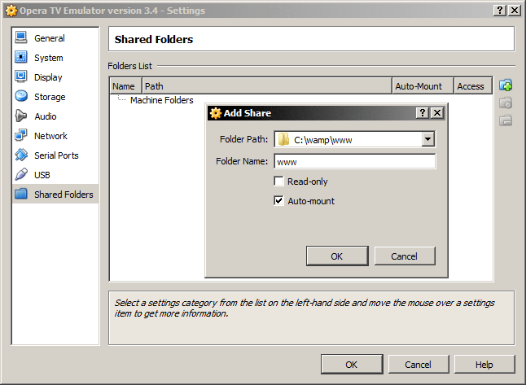Click the Auto-Mount column header
The width and height of the screenshot is (526, 385).
click(x=423, y=86)
